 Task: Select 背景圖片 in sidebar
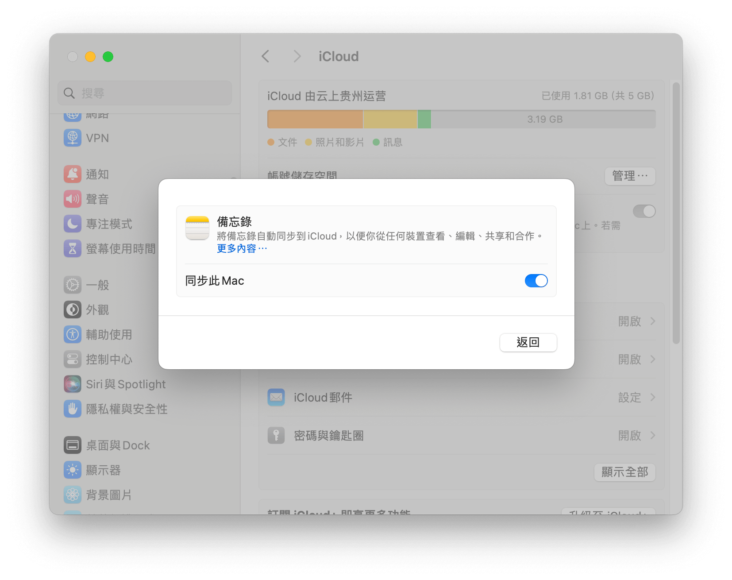[109, 495]
